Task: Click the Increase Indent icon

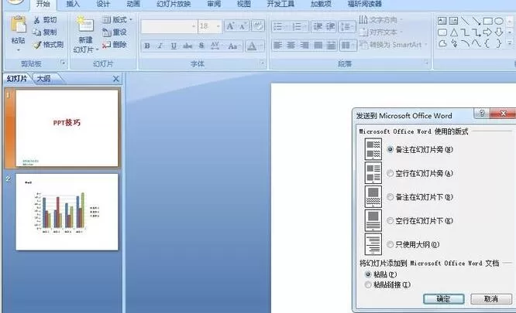Action: pyautogui.click(x=330, y=26)
